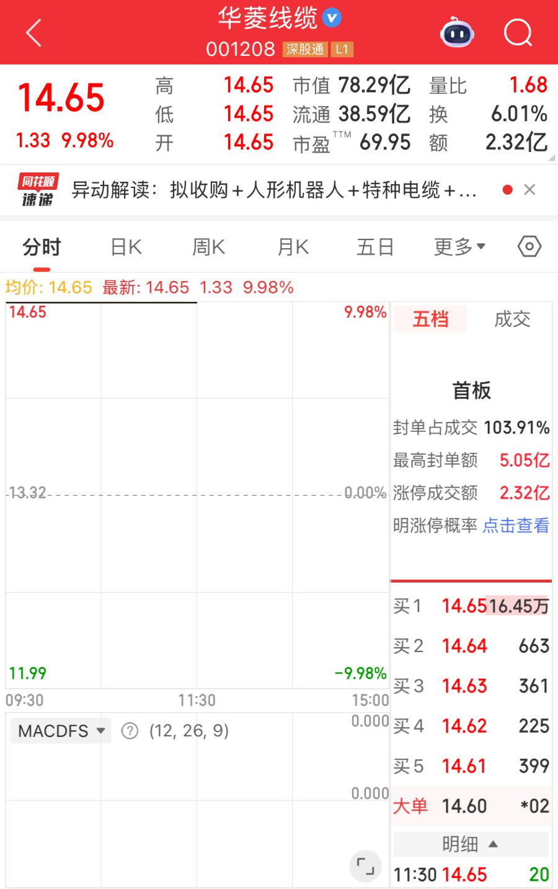Click the 点击查看 link
The width and height of the screenshot is (558, 889).
(x=516, y=525)
